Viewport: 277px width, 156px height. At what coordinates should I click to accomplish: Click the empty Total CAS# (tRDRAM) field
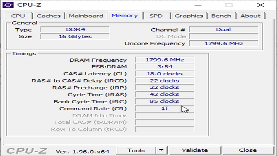165,122
